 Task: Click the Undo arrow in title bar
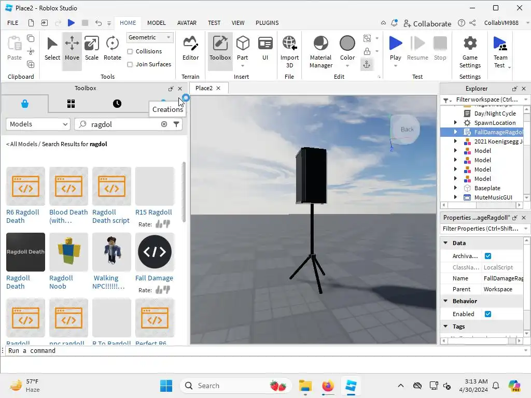(x=98, y=23)
